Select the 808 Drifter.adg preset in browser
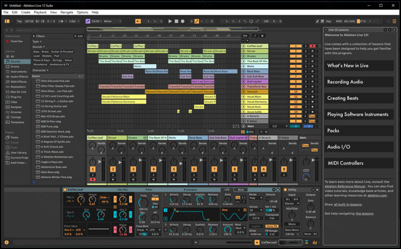Image resolution: width=401 pixels, height=249 pixels. point(51,121)
